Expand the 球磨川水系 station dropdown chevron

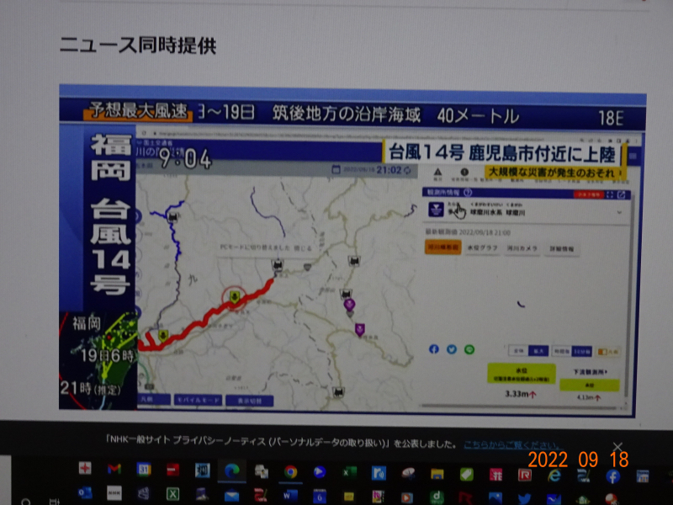tap(619, 213)
